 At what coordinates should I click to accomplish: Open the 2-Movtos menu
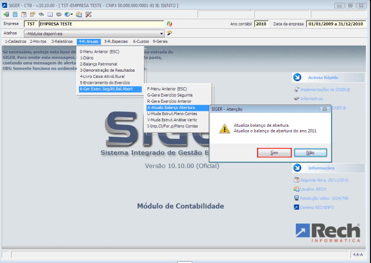pyautogui.click(x=38, y=41)
